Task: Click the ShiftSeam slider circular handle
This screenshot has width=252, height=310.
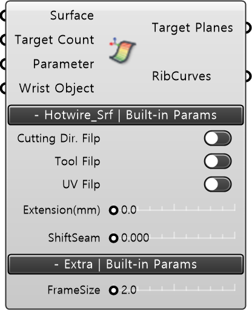Action: click(x=113, y=238)
